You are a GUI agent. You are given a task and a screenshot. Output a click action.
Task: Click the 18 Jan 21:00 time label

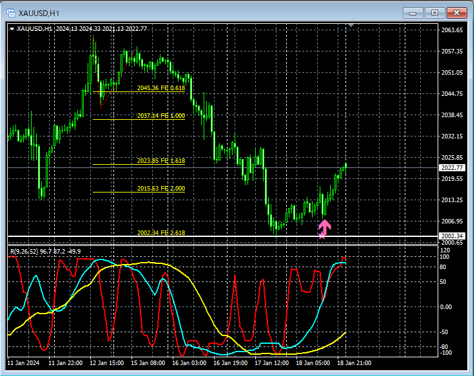point(354,362)
